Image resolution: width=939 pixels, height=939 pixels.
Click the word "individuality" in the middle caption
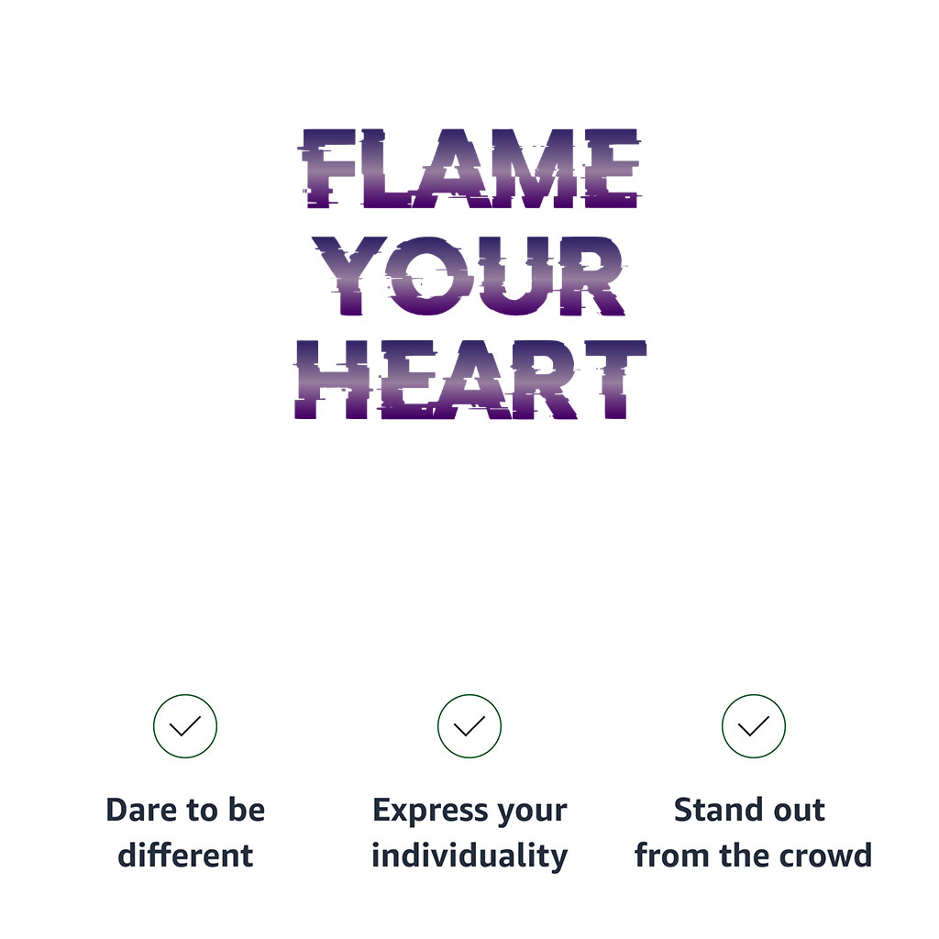[x=469, y=856]
